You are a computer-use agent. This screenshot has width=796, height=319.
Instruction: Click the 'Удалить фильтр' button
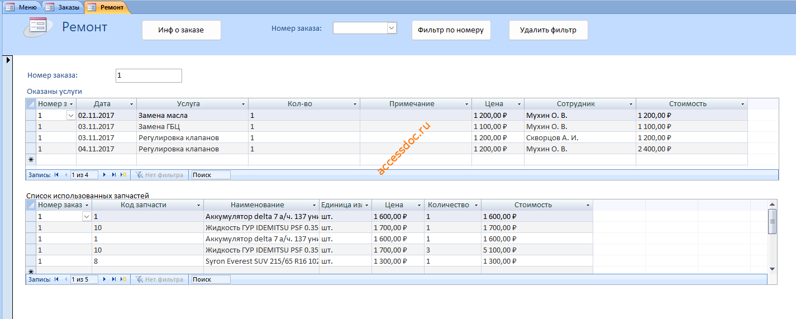point(549,30)
